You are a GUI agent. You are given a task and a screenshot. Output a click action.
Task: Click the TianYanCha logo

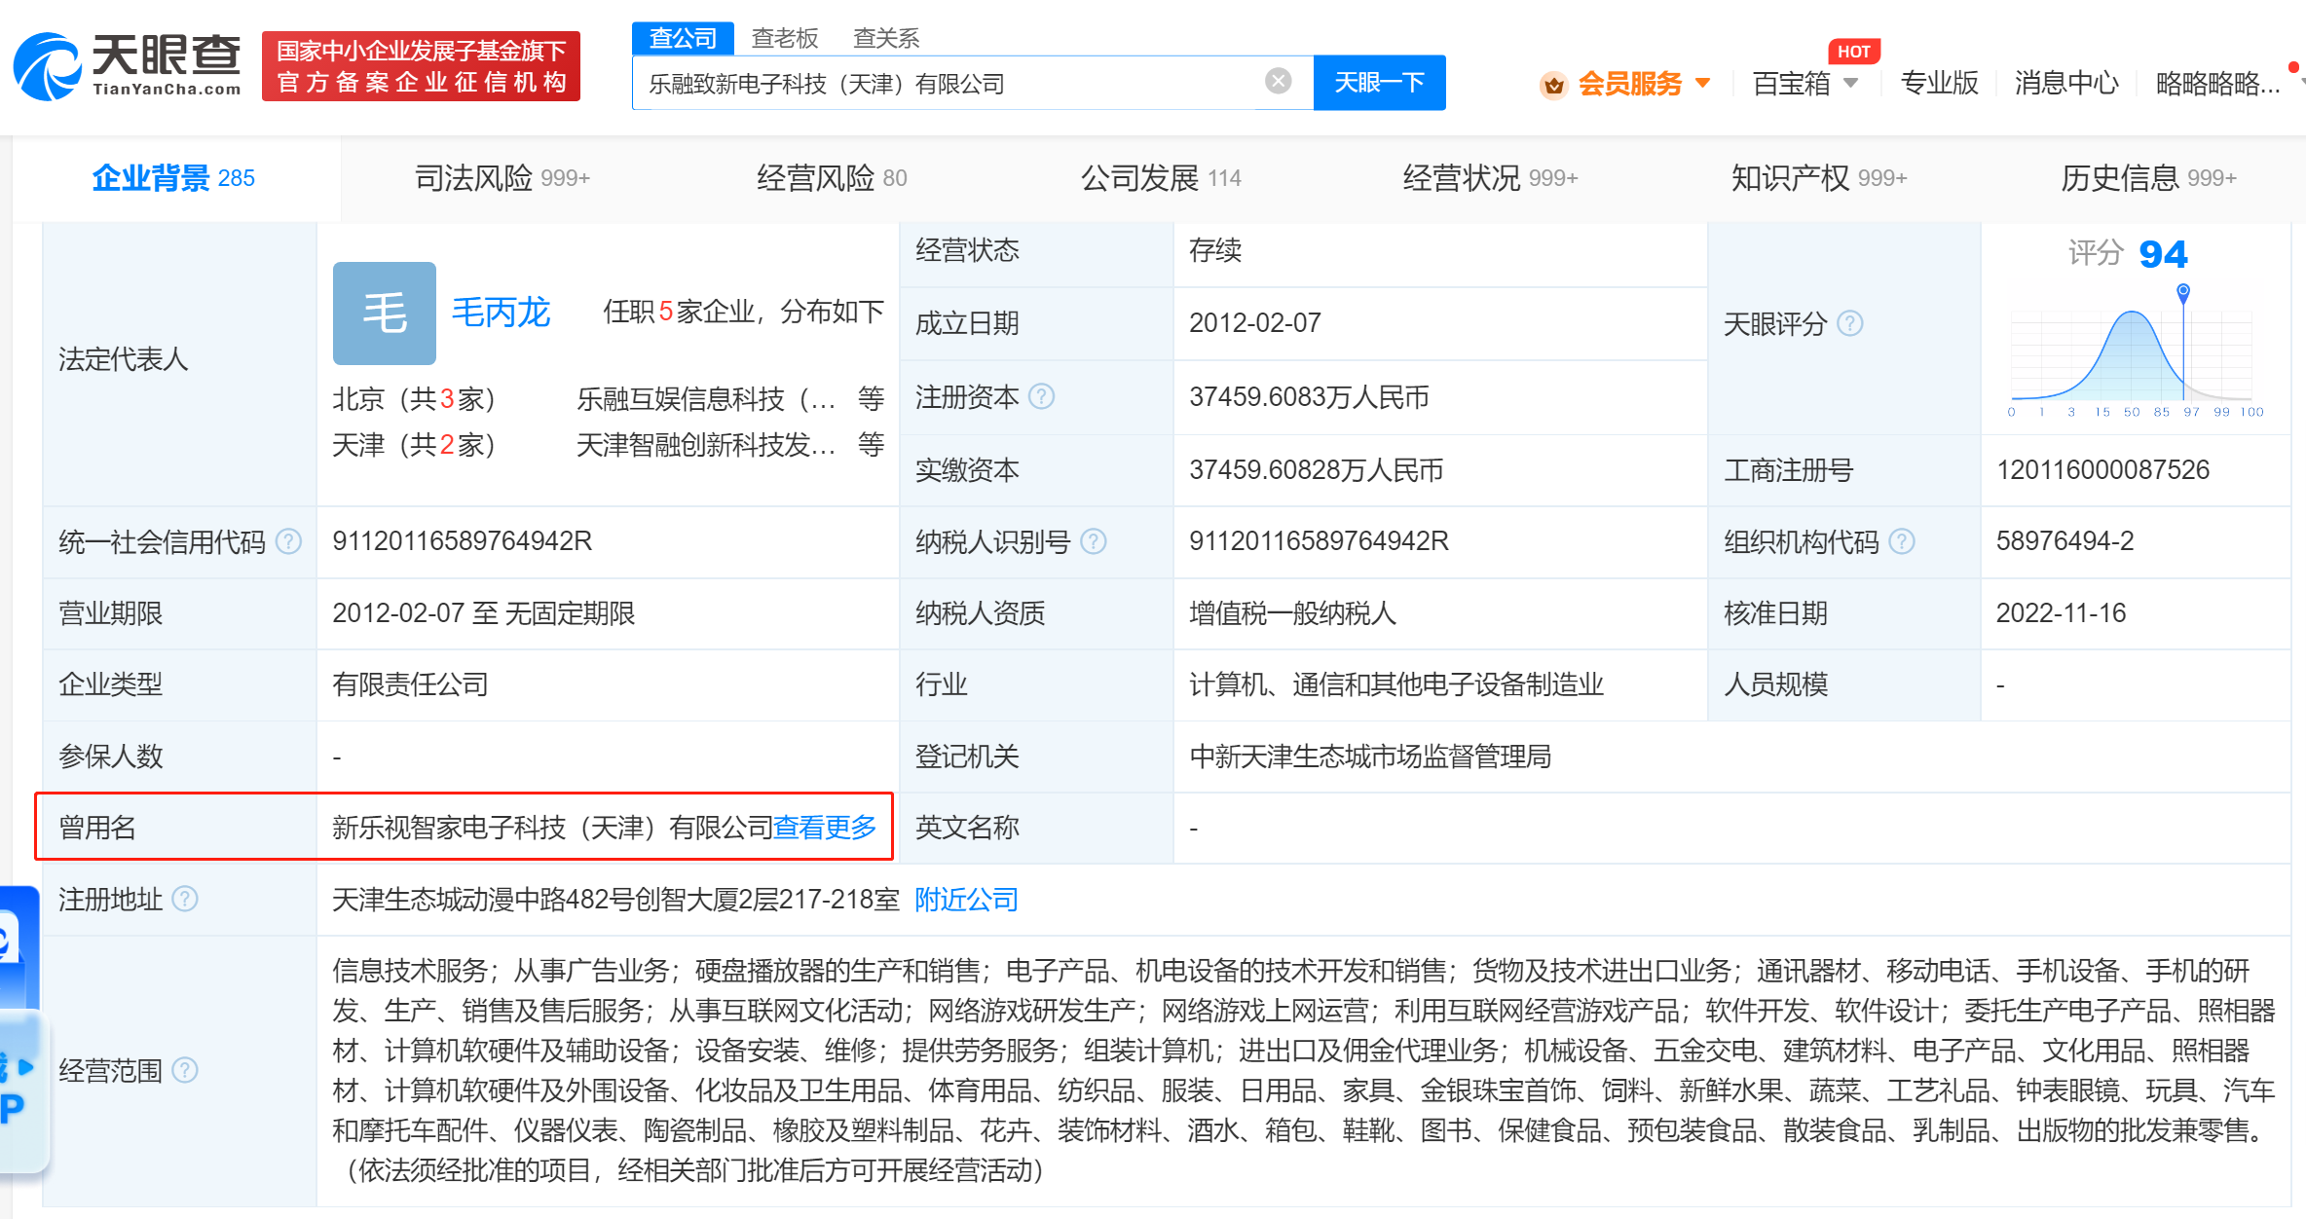tap(128, 66)
